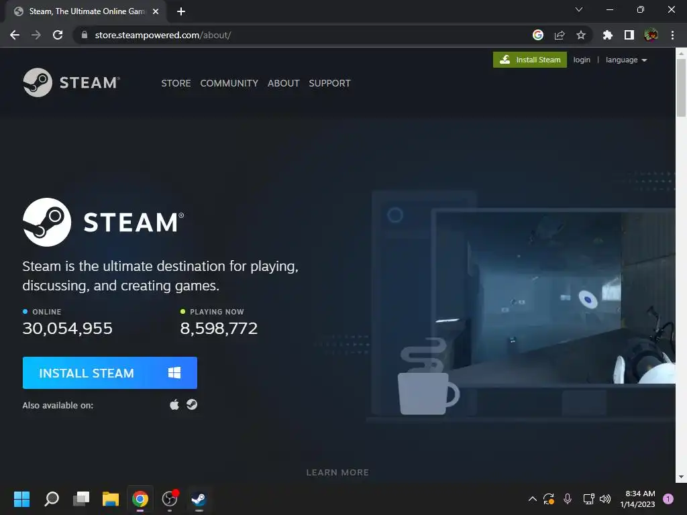Select the Steam, The Ultimate Online Game tab
Viewport: 687px width, 515px height.
87,11
